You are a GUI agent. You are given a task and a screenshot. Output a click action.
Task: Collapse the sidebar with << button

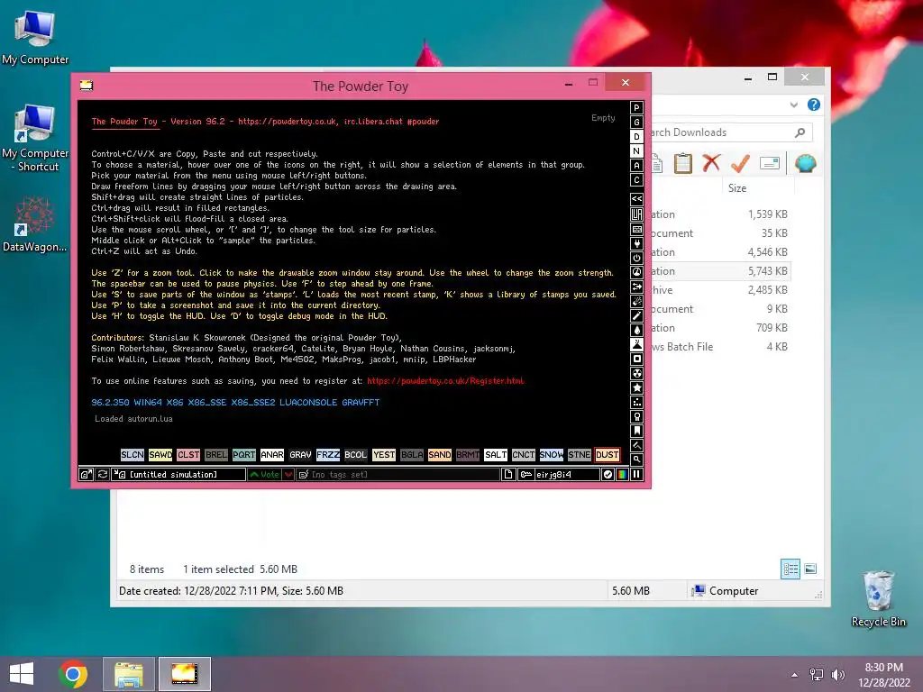click(636, 199)
